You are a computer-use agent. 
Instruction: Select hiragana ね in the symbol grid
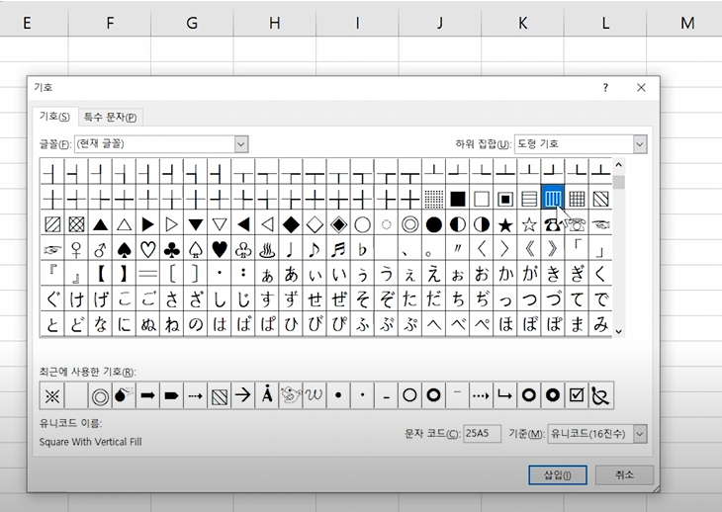172,324
